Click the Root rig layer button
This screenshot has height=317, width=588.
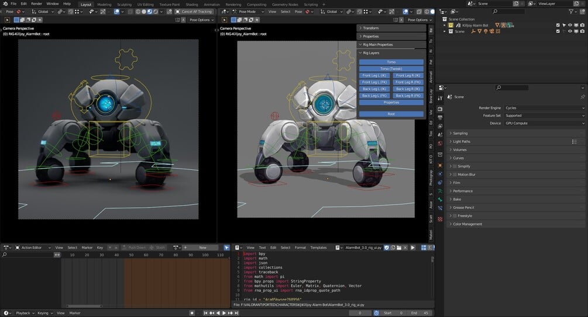[391, 114]
